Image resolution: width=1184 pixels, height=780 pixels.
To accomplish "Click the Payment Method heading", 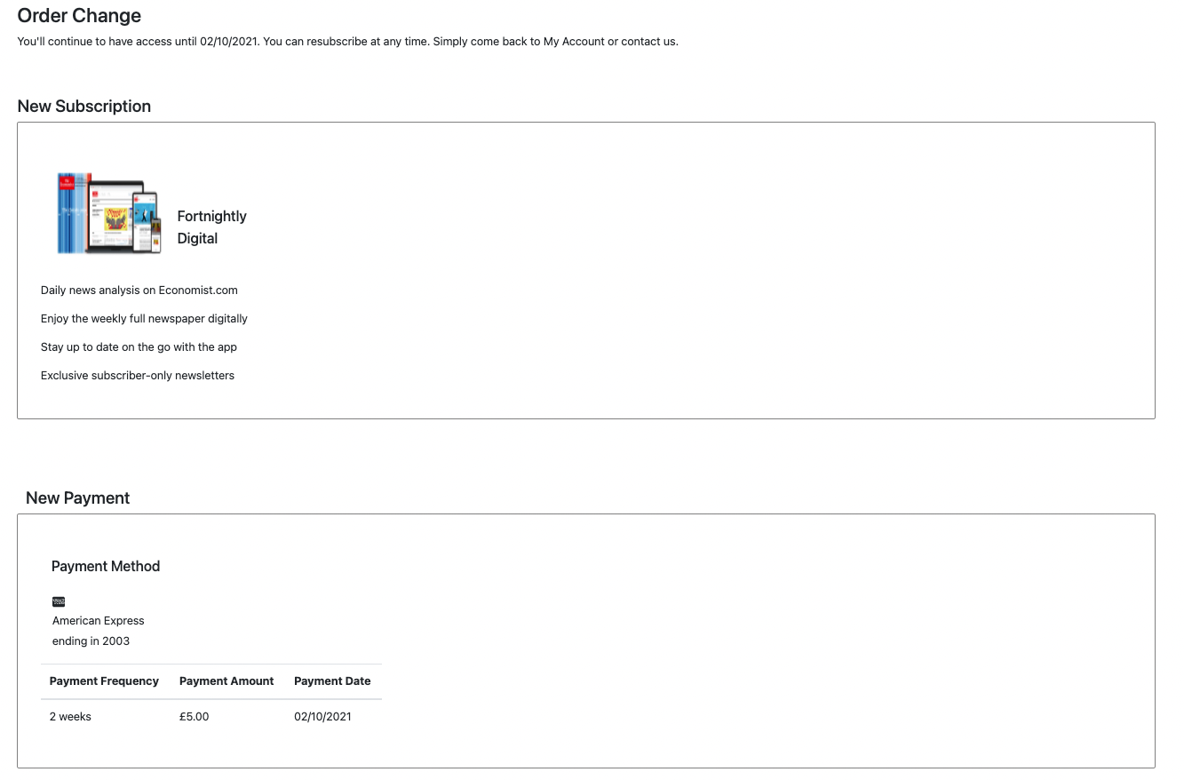I will (106, 567).
